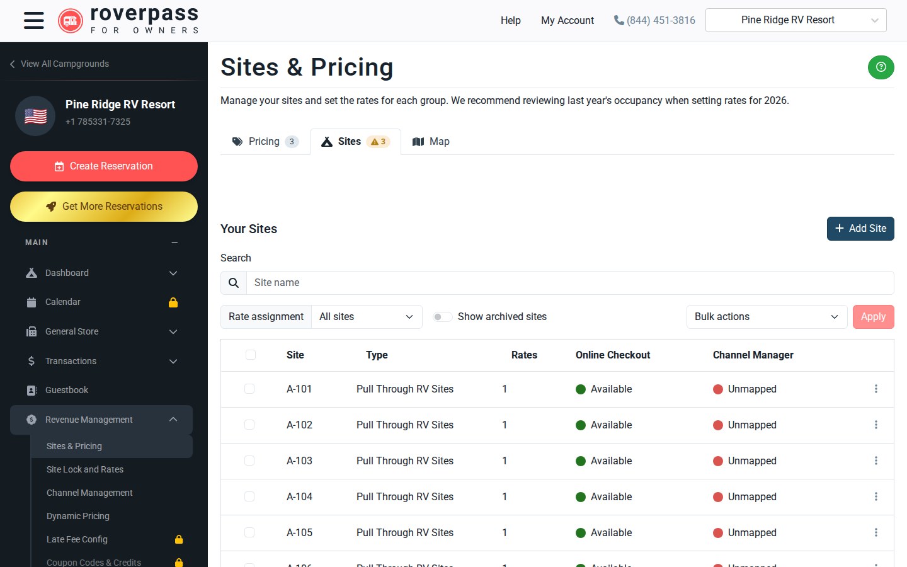The height and width of the screenshot is (567, 907).
Task: Enable Show archived sites toggle
Action: [x=443, y=317]
